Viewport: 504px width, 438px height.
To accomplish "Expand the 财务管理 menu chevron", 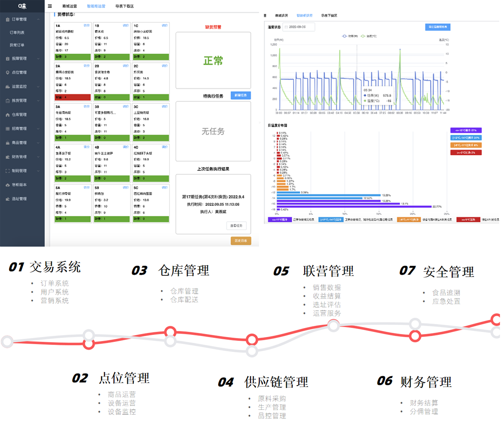I will pyautogui.click(x=38, y=157).
